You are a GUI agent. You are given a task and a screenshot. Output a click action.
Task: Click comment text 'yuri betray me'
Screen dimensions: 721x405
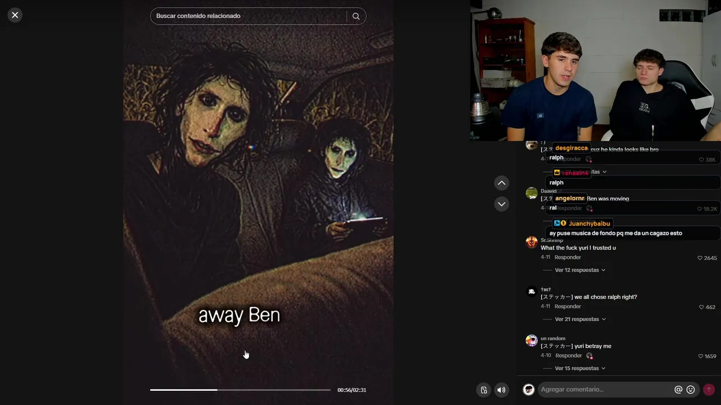[593, 346]
